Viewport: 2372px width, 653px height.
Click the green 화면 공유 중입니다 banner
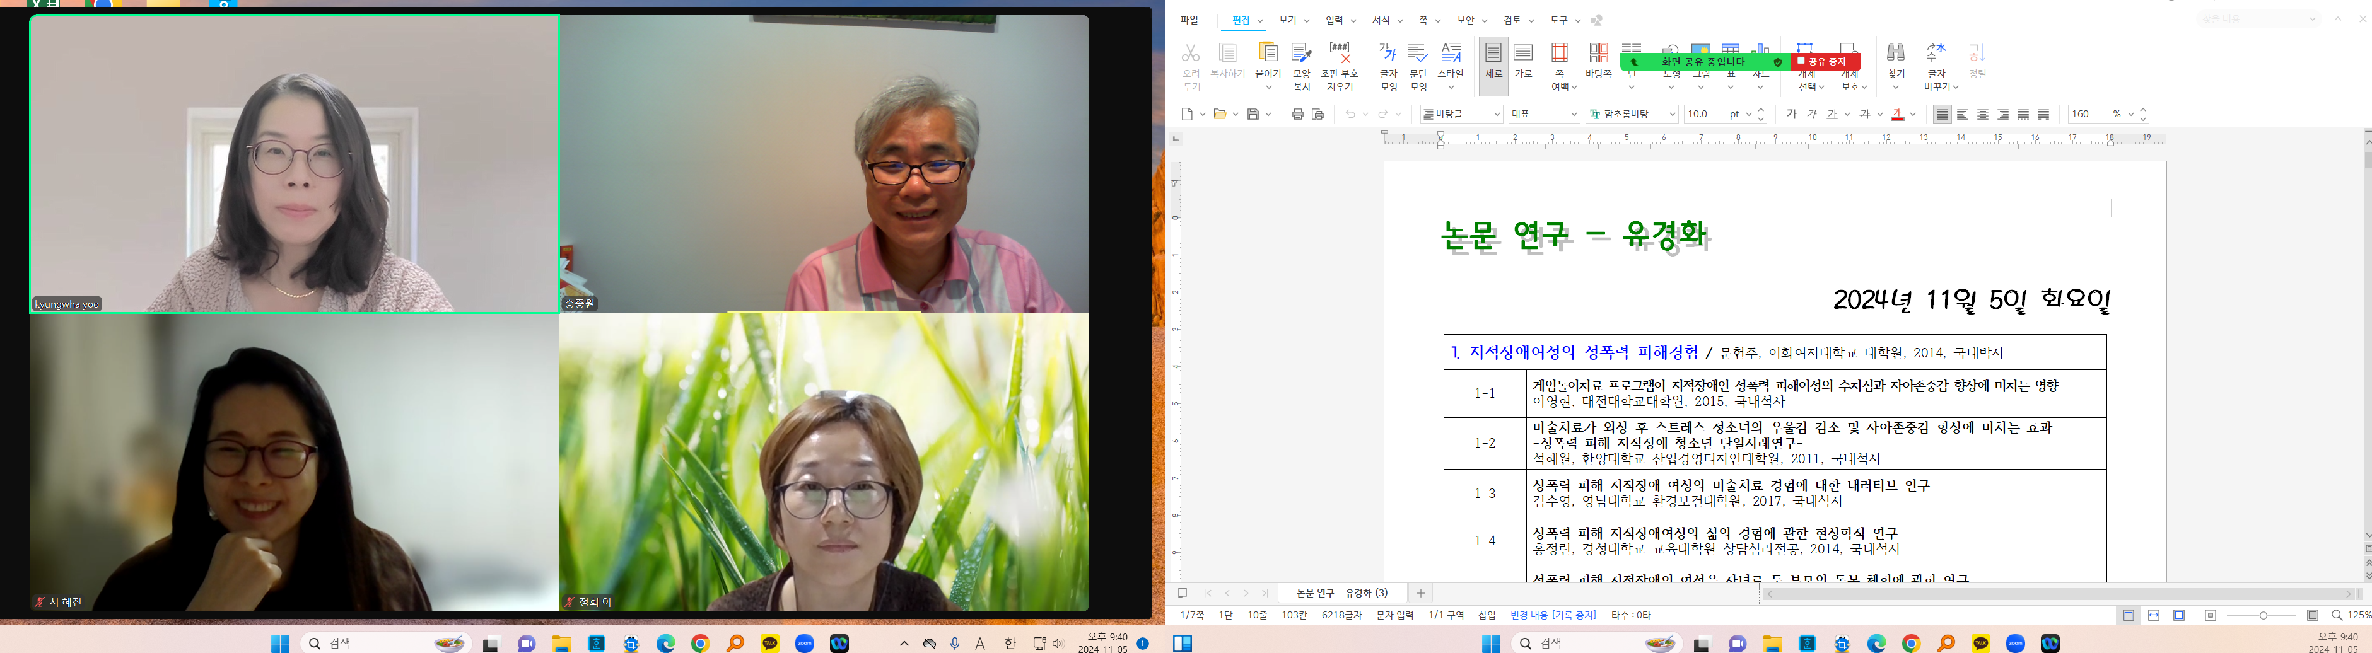pos(1705,62)
